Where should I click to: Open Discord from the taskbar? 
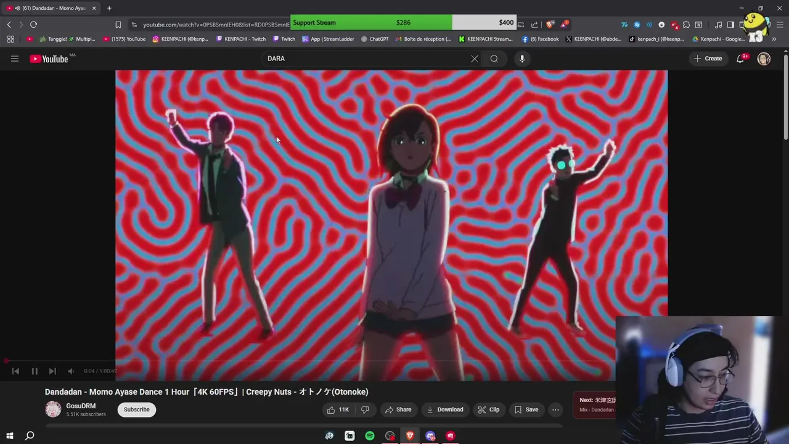point(430,436)
